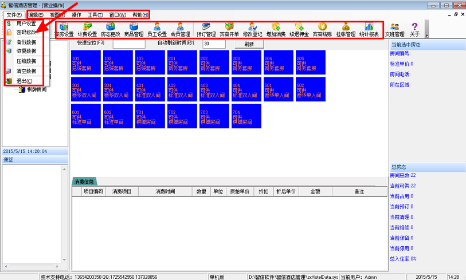The image size is (466, 280).
Task: Click the note area scroll-up arrow
Action: point(64,169)
